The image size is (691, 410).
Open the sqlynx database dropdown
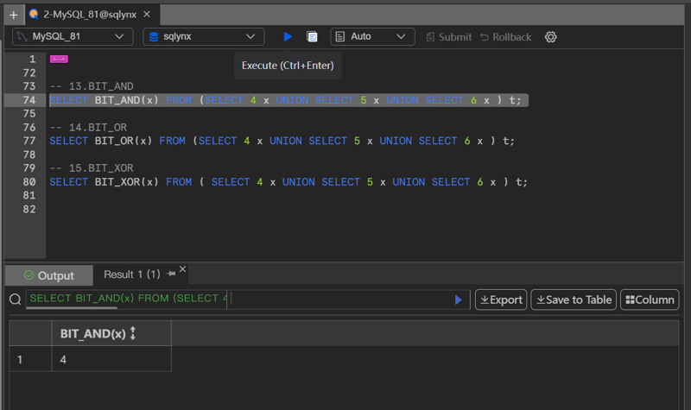point(203,36)
